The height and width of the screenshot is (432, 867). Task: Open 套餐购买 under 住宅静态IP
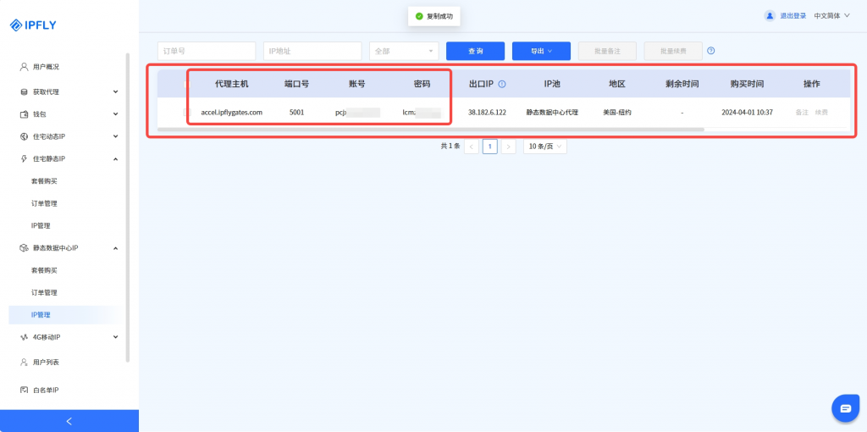(x=44, y=181)
